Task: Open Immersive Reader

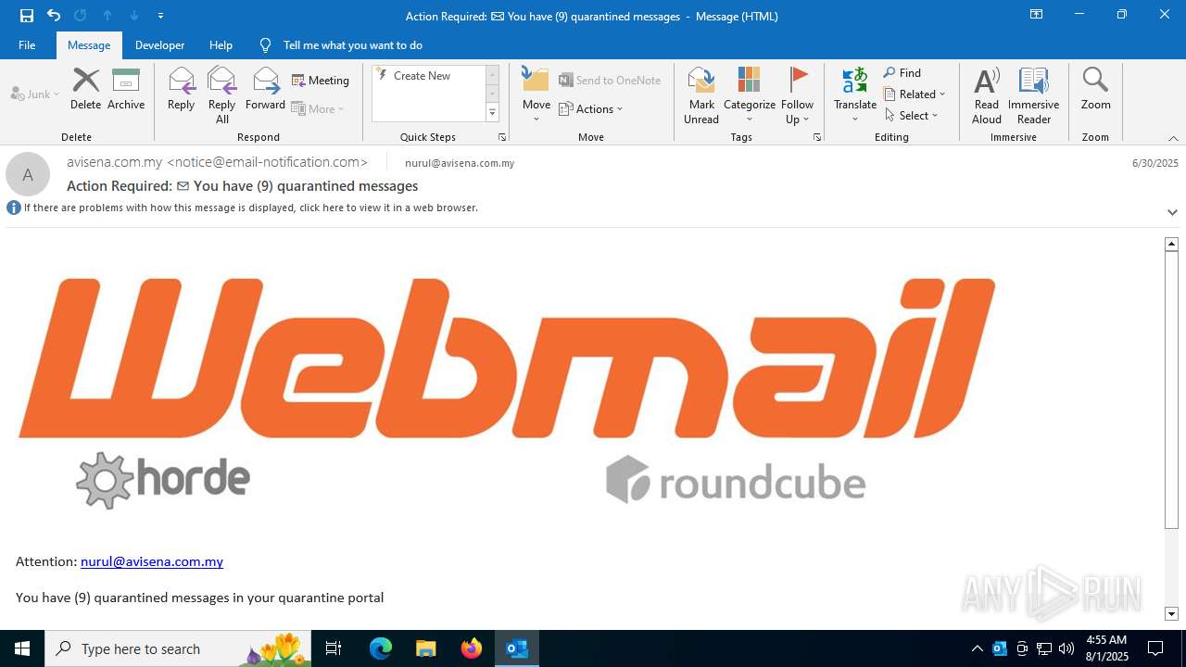Action: click(1034, 95)
